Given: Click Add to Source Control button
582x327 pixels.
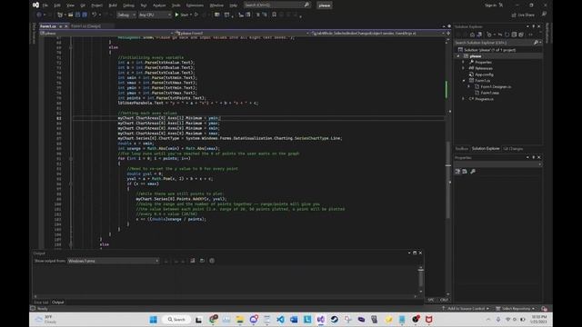Looking at the screenshot, I should tap(466, 309).
